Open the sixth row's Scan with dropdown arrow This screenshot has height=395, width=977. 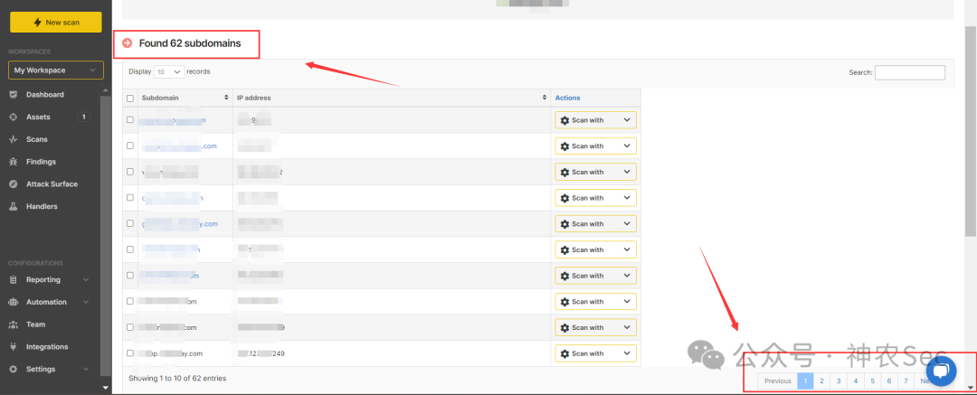coord(627,249)
